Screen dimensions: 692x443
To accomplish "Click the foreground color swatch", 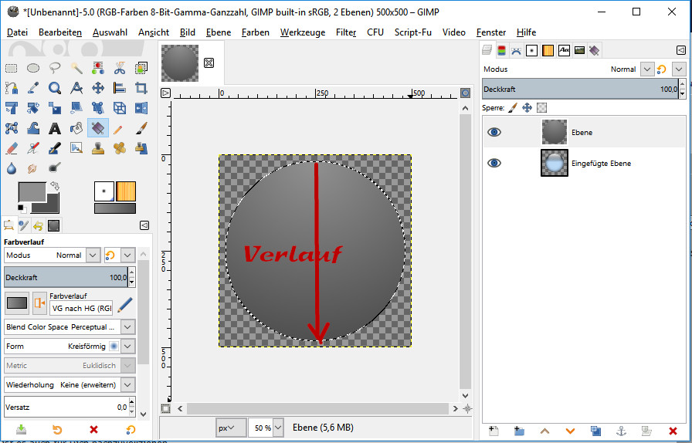I will (31, 193).
